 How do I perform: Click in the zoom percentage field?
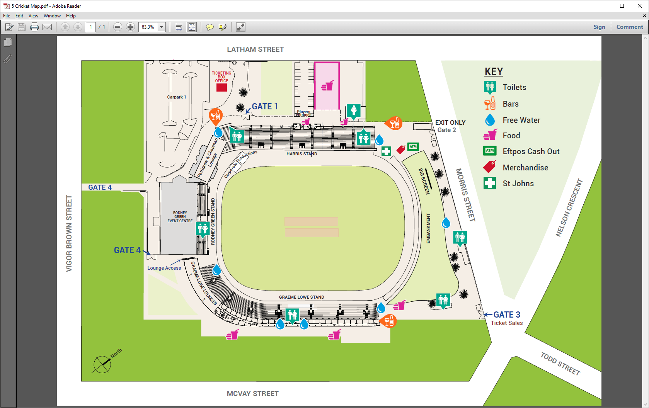click(x=148, y=27)
